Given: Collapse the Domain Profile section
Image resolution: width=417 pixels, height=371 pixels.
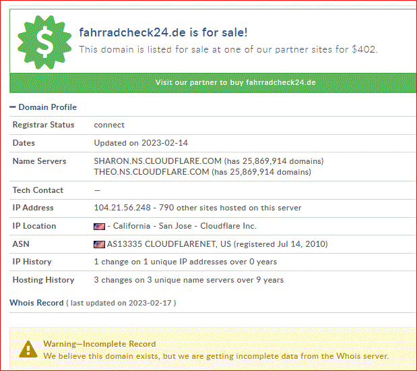Looking at the screenshot, I should click(13, 107).
